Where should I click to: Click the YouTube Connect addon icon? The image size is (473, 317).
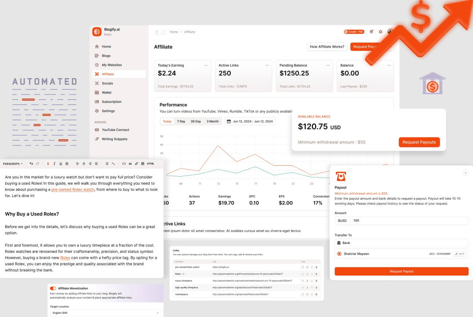coord(97,130)
